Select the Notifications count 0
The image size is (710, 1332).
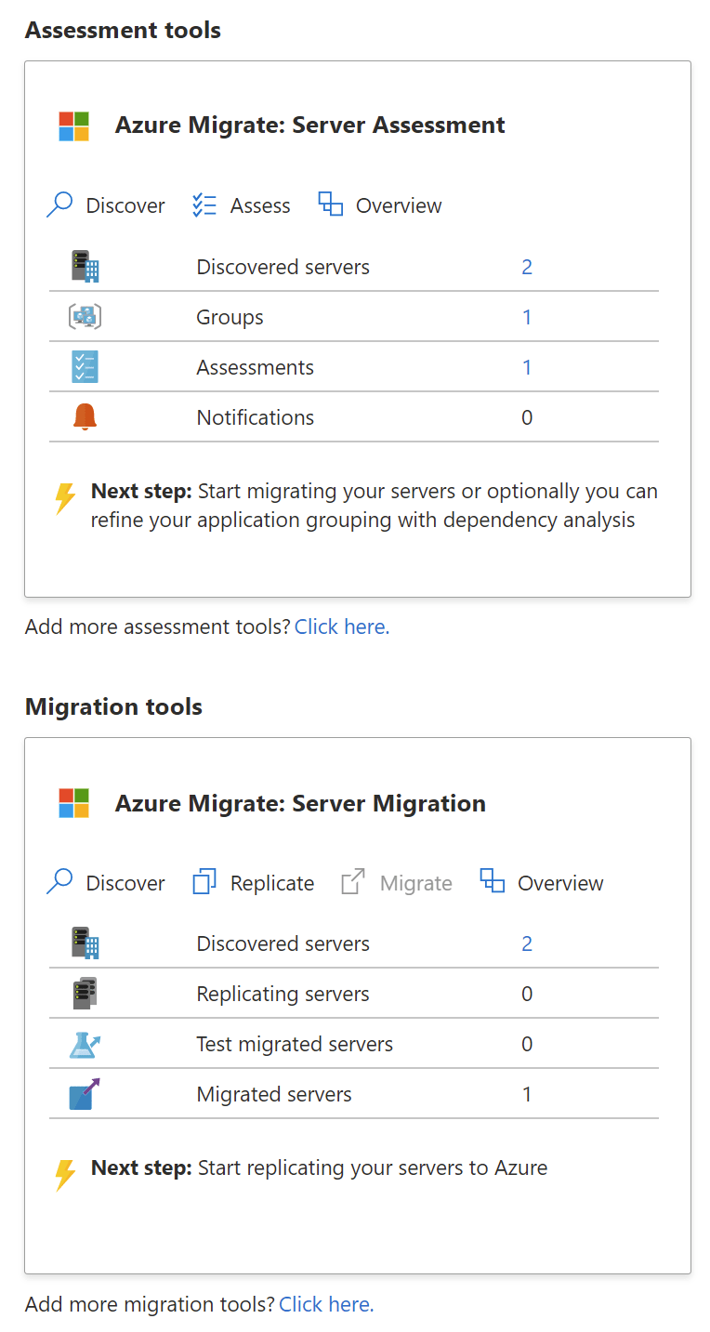coord(527,417)
